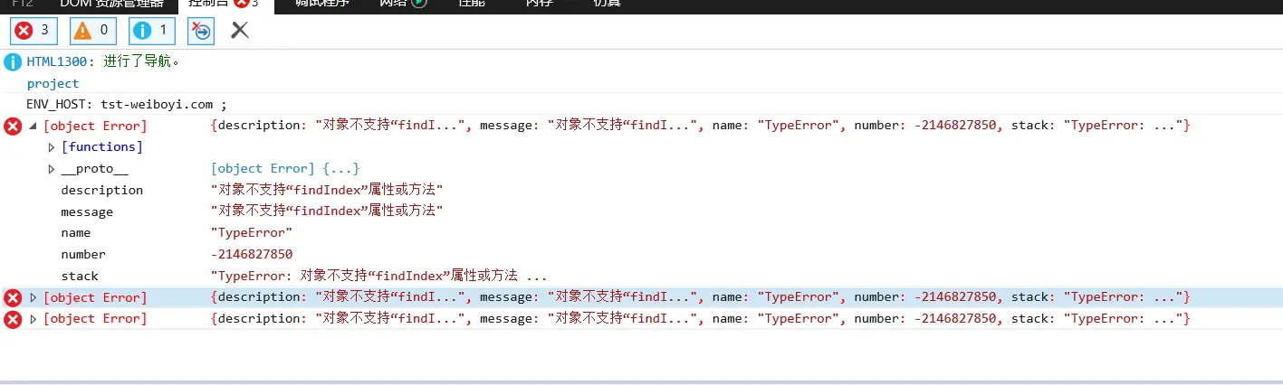The image size is (1283, 385).
Task: Toggle clear-on-navigate icon with red X and blue arrow
Action: pos(201,31)
